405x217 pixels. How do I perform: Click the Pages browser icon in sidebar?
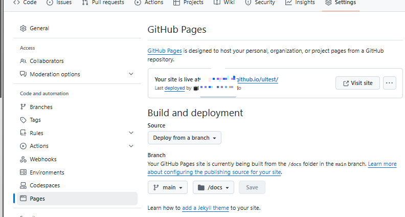click(x=23, y=199)
